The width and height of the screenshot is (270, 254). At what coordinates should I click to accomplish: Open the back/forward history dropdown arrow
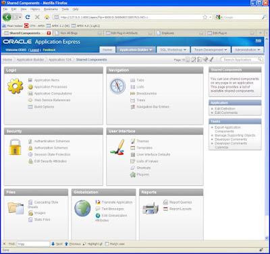click(x=20, y=18)
